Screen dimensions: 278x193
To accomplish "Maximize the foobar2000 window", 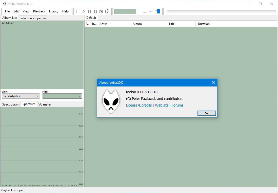I will (x=260, y=4).
